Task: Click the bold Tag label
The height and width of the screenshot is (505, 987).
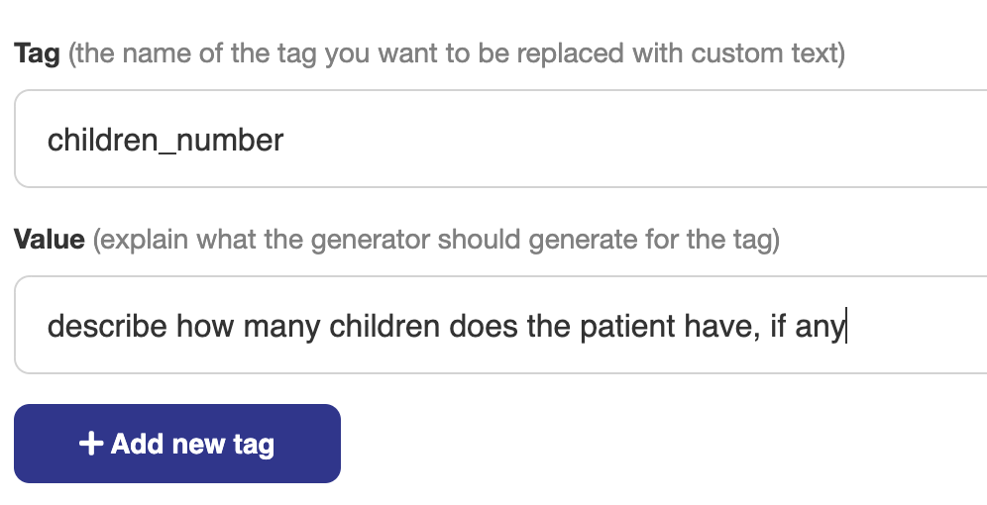Action: pyautogui.click(x=37, y=53)
